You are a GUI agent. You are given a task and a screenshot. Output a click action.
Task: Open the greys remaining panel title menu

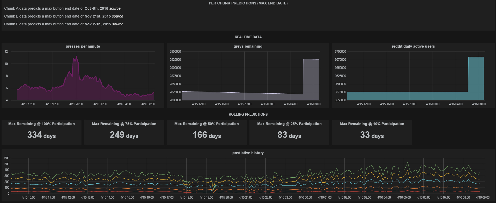pyautogui.click(x=248, y=46)
